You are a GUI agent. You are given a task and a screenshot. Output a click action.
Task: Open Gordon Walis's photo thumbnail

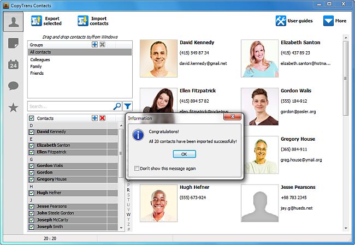pos(259,106)
